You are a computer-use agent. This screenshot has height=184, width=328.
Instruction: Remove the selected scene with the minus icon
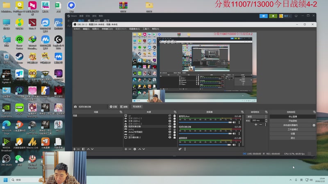(x=78, y=149)
